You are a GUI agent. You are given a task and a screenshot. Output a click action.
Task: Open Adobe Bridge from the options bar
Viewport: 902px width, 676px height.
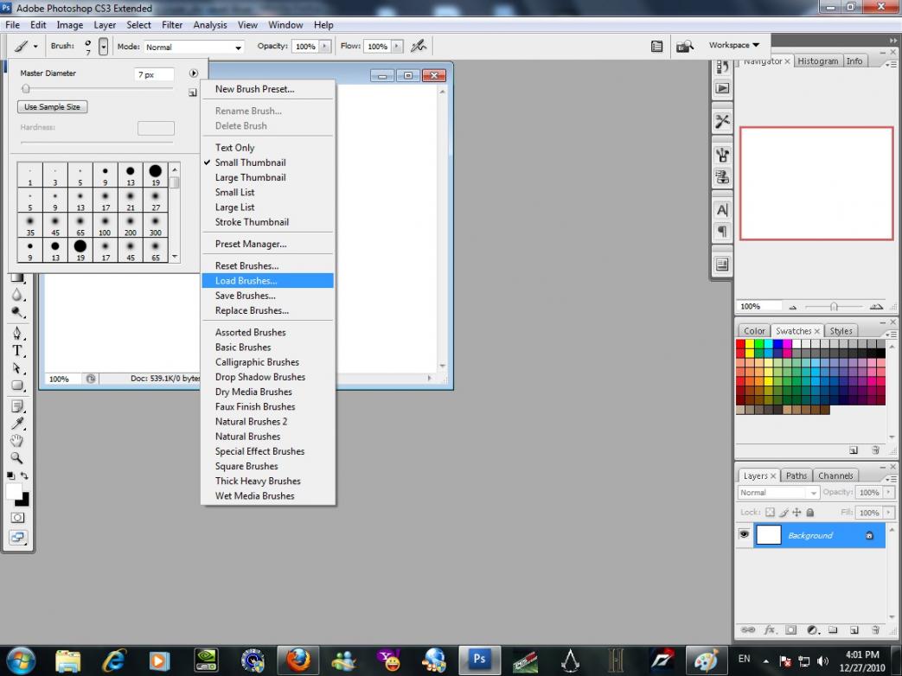[x=685, y=46]
